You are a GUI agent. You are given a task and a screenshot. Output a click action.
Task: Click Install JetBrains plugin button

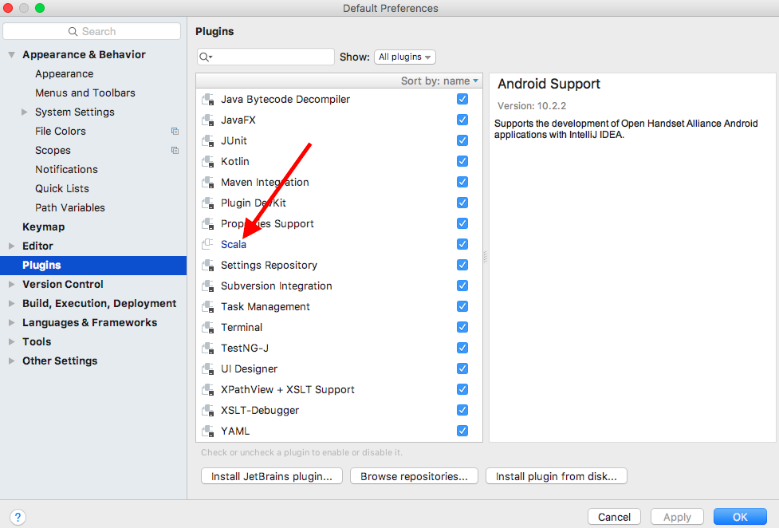272,476
